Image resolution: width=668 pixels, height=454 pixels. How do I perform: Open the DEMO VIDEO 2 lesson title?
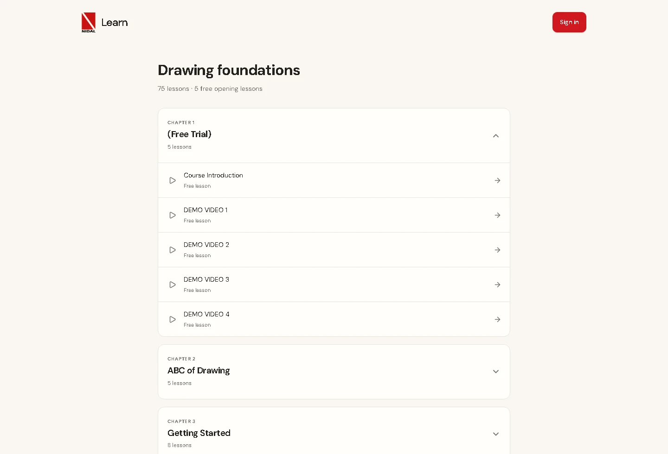[x=206, y=245]
